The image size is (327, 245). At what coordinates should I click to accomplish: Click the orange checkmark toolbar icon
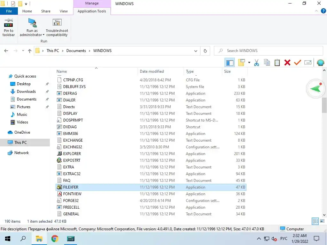click(297, 63)
